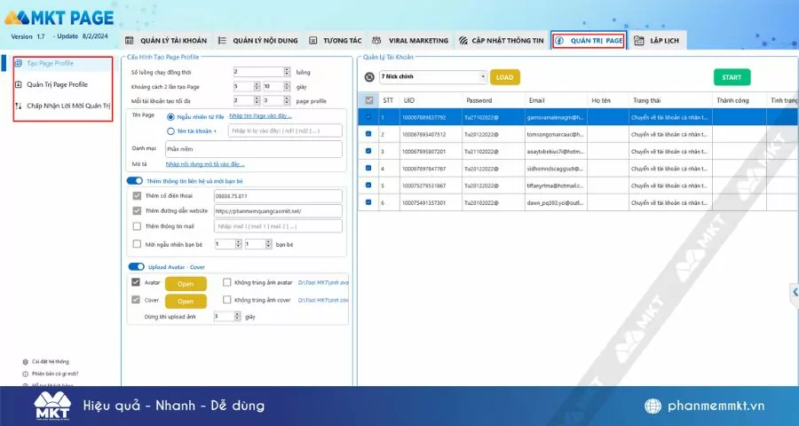The width and height of the screenshot is (799, 426).
Task: Select UID cell 100067893407512
Action: 430,135
